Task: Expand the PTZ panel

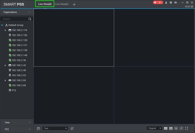Action: [17, 129]
